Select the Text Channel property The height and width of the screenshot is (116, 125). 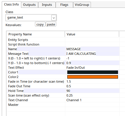point(18,100)
